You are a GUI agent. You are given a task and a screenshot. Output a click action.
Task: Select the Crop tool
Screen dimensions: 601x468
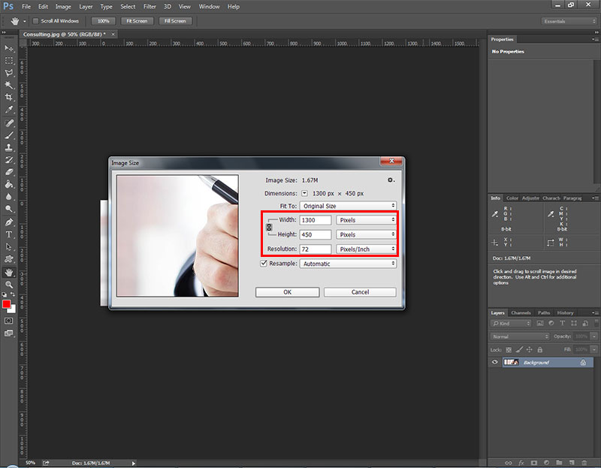[9, 97]
